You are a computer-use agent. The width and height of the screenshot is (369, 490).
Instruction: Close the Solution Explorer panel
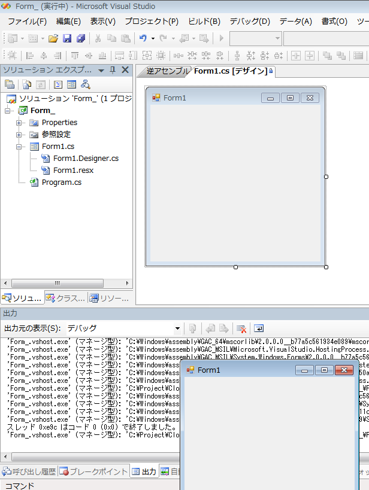coord(125,69)
